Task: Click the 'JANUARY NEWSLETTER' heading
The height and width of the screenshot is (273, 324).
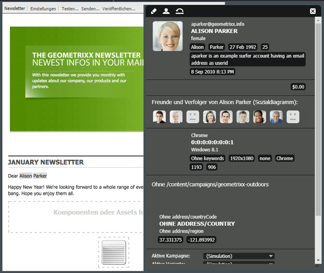Action: pyautogui.click(x=46, y=162)
